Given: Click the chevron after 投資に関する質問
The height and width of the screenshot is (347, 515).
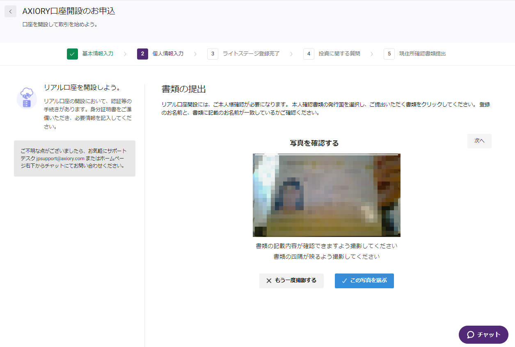Looking at the screenshot, I should 372,54.
